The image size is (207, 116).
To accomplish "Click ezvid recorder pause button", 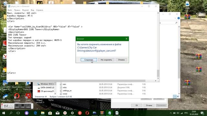I will click(x=17, y=106).
